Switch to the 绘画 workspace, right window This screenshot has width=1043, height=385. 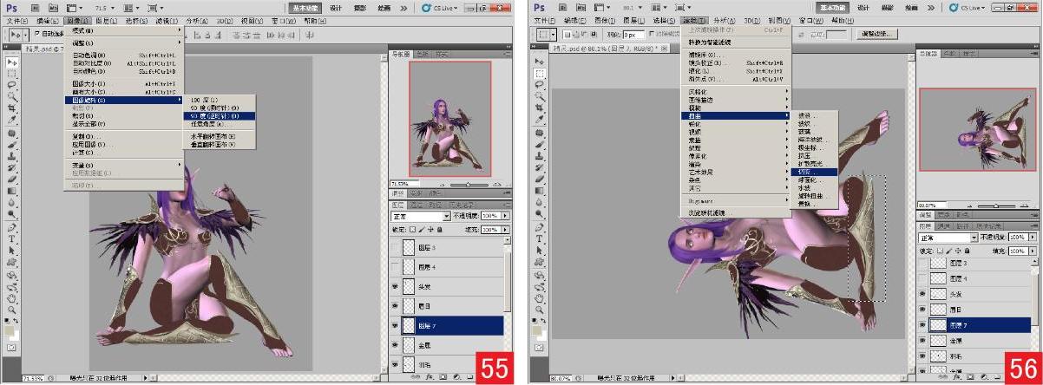coord(912,7)
